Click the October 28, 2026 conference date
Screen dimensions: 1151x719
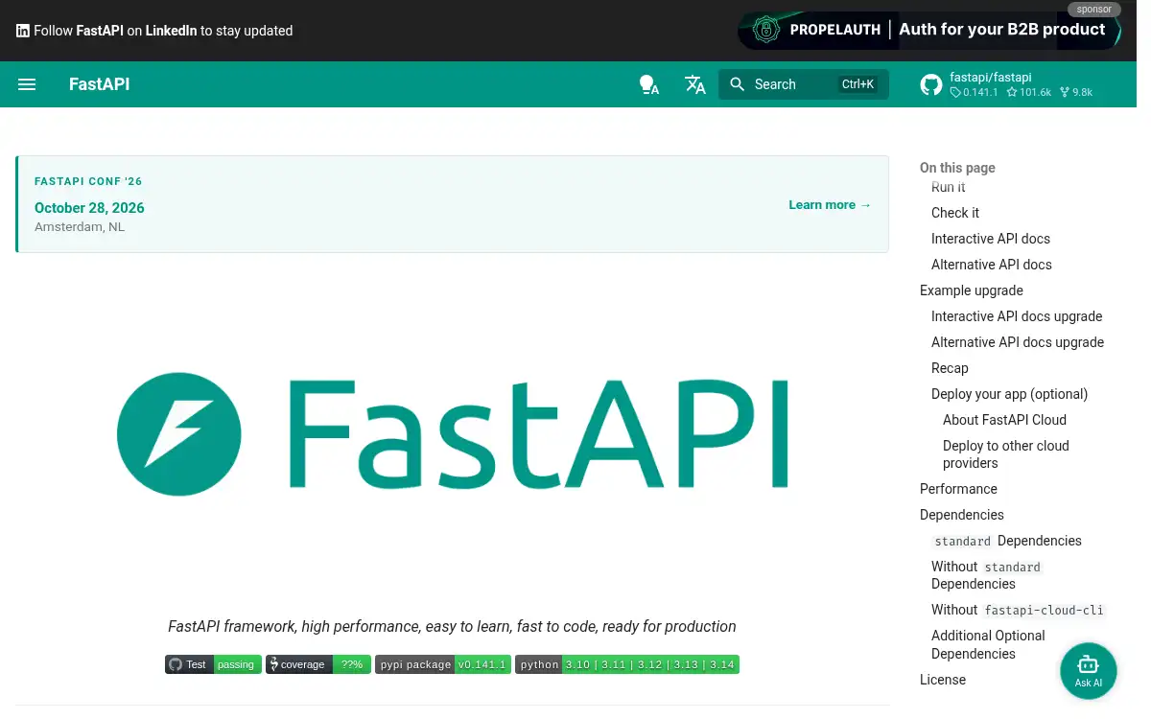(89, 207)
